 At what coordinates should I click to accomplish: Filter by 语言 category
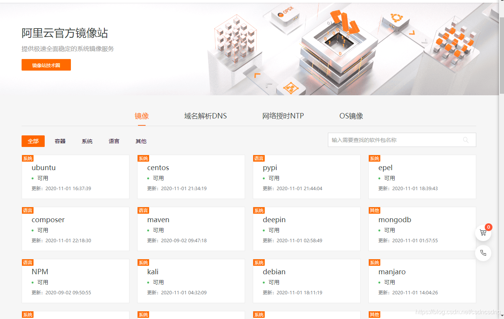coord(114,141)
